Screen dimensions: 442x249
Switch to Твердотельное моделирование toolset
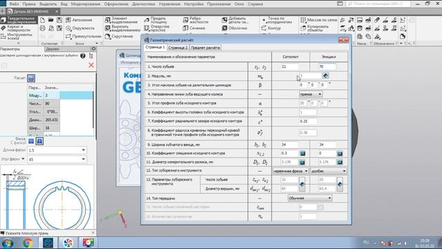click(x=19, y=20)
